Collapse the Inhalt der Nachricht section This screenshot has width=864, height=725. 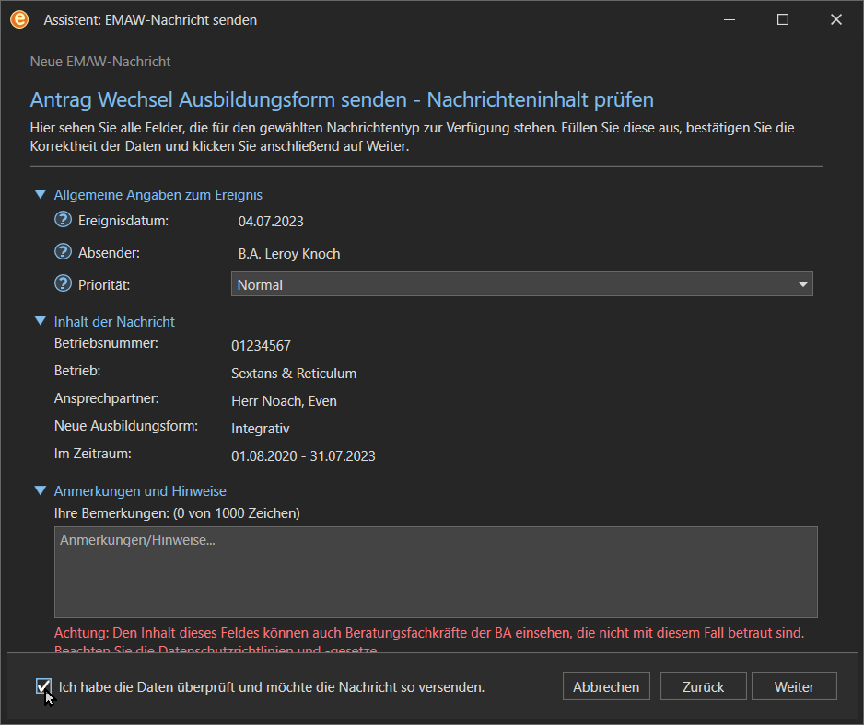[41, 321]
